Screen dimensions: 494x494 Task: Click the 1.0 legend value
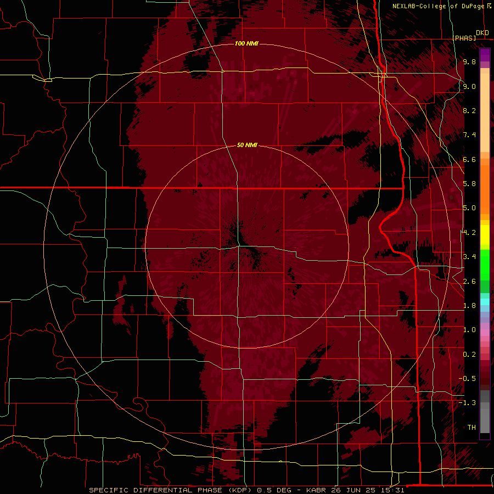click(469, 330)
